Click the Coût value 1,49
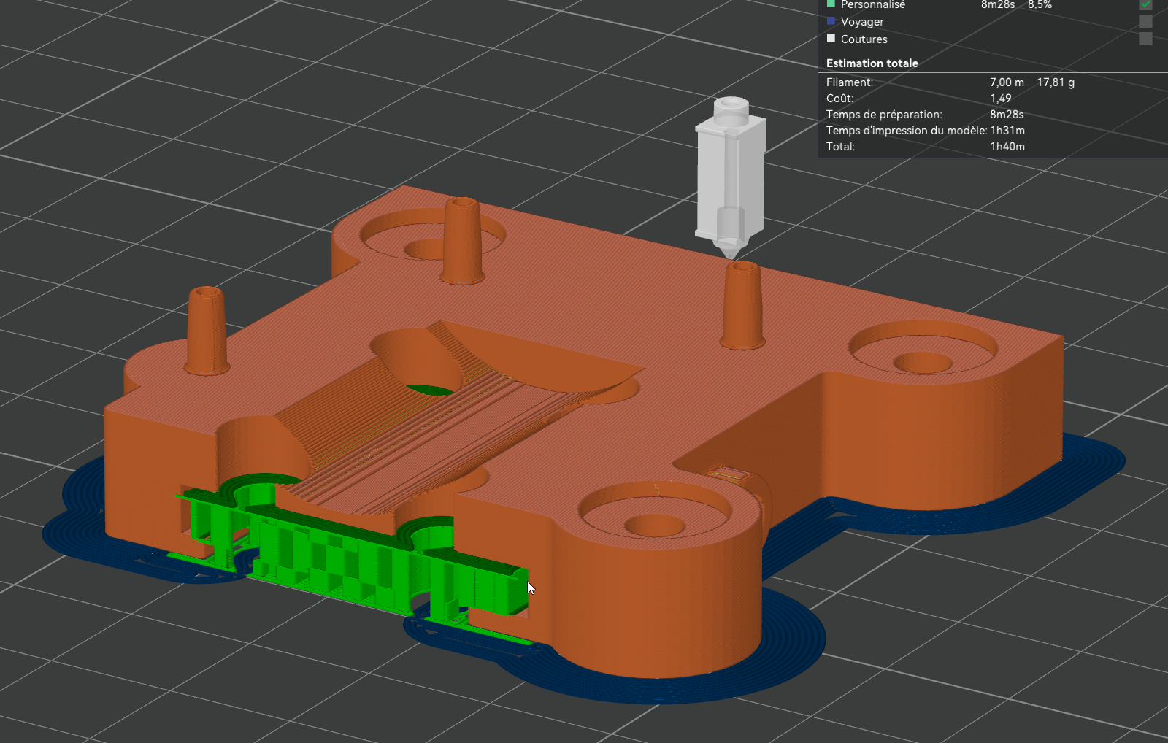The width and height of the screenshot is (1168, 743). pyautogui.click(x=1001, y=99)
